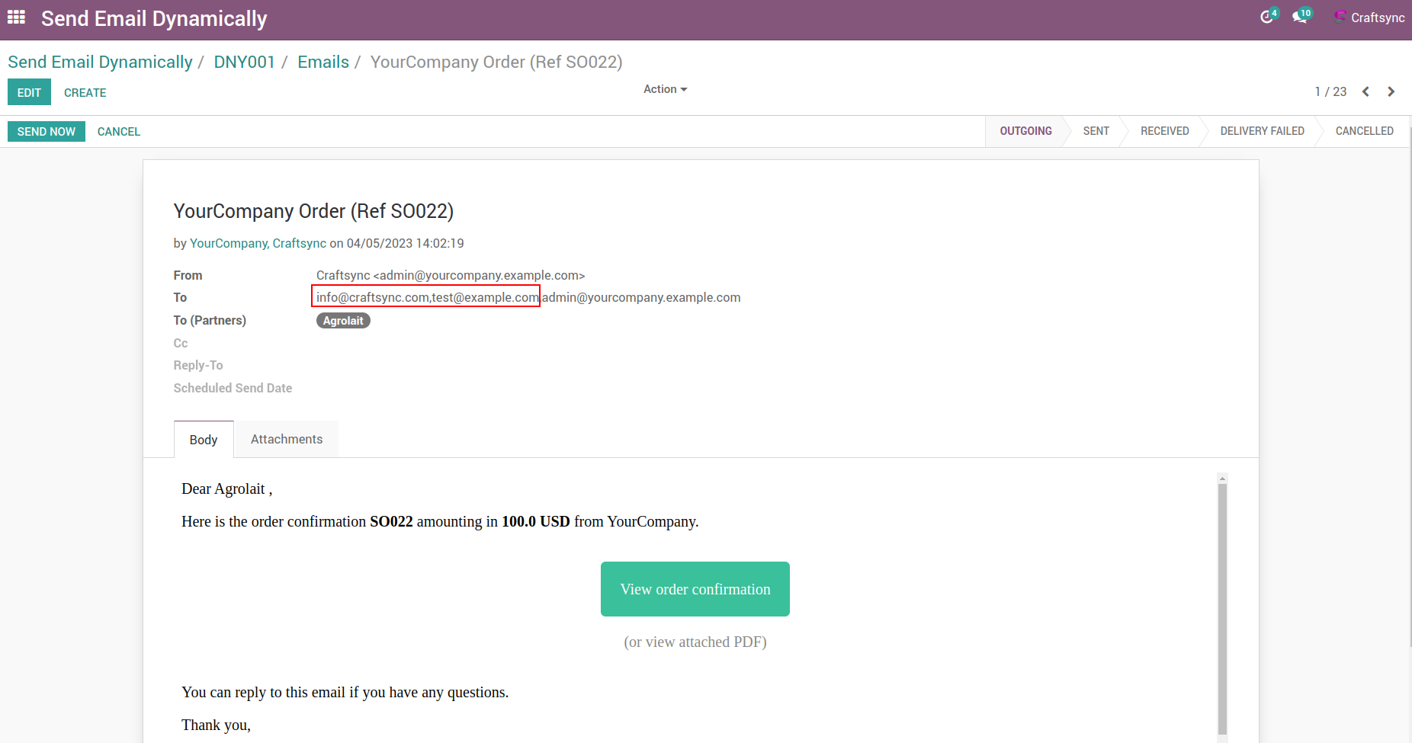
Task: Go to the next record arrow
Action: pos(1391,91)
